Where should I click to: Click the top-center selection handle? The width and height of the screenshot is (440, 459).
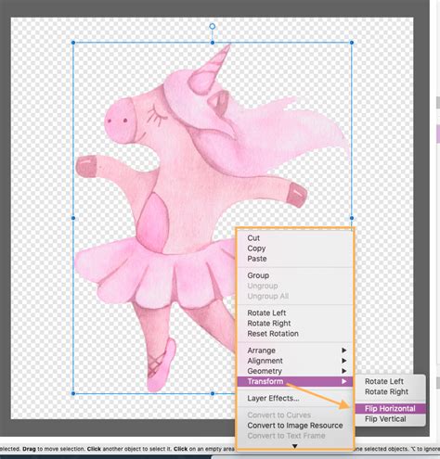(x=213, y=43)
